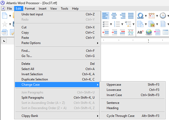
Task: Center-align text with the toolbar icon
Action: [x=114, y=16]
